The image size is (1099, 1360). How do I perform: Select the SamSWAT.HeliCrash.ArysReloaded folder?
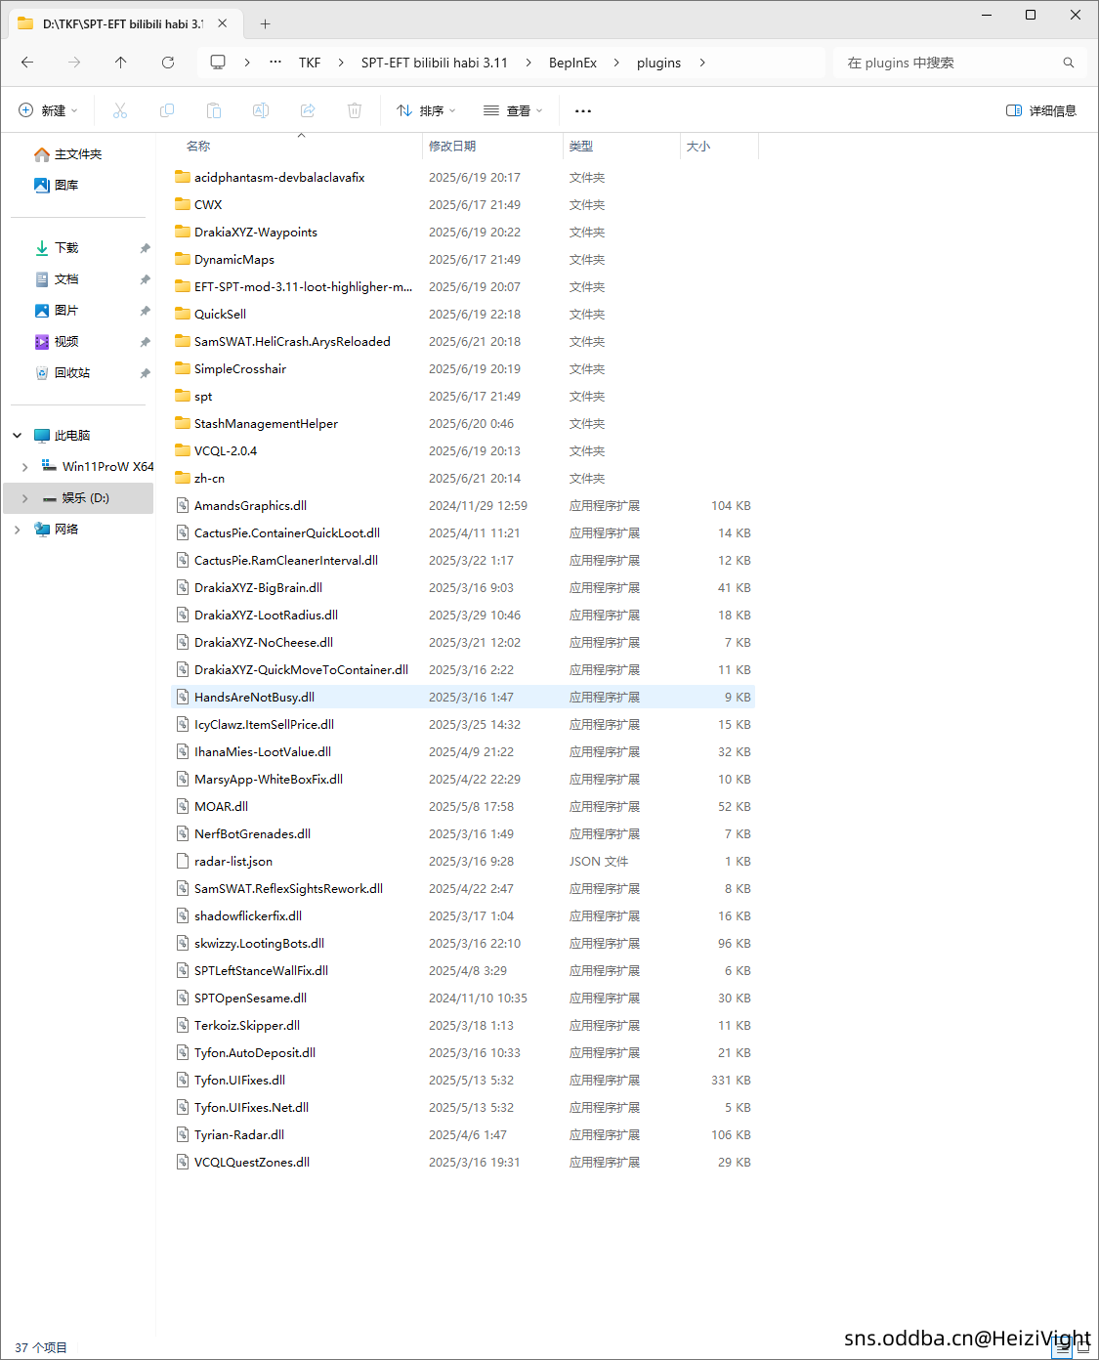tap(463, 341)
